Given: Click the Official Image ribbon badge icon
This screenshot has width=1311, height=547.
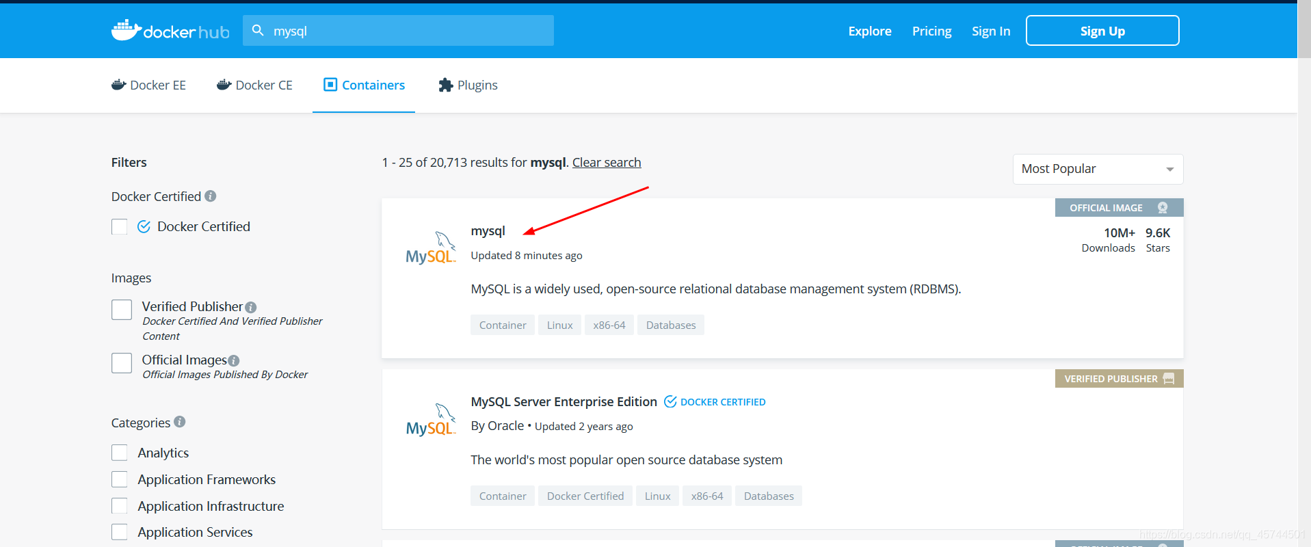Looking at the screenshot, I should click(x=1163, y=208).
